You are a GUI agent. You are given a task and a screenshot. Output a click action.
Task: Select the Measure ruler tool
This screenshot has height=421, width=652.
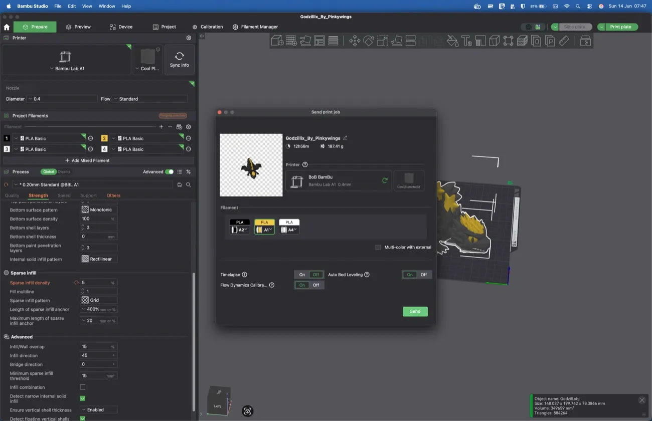564,41
